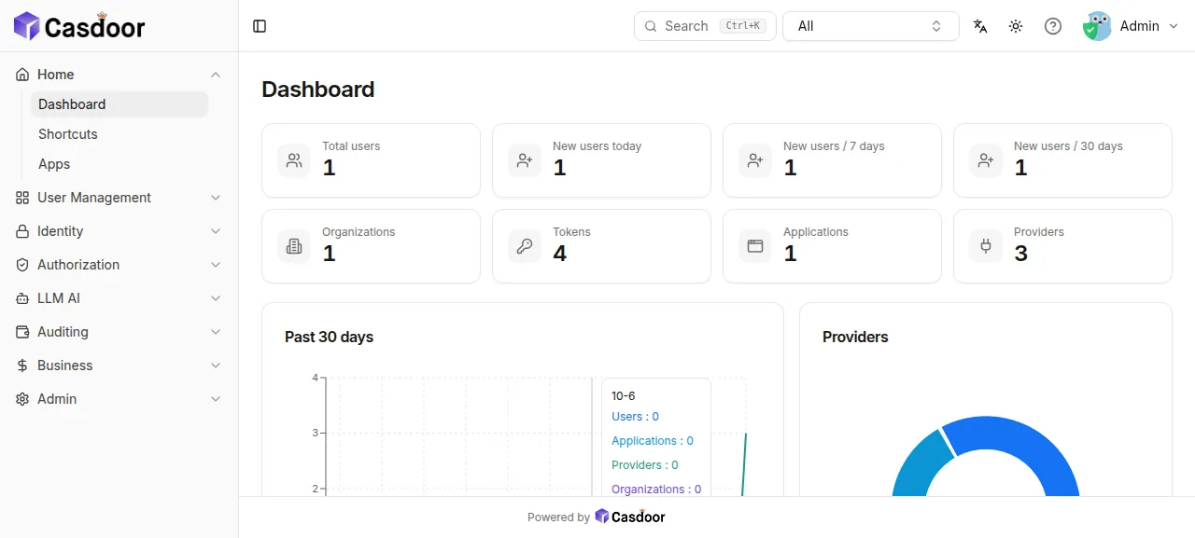Image resolution: width=1195 pixels, height=538 pixels.
Task: Open the Organizations card label
Action: [358, 232]
